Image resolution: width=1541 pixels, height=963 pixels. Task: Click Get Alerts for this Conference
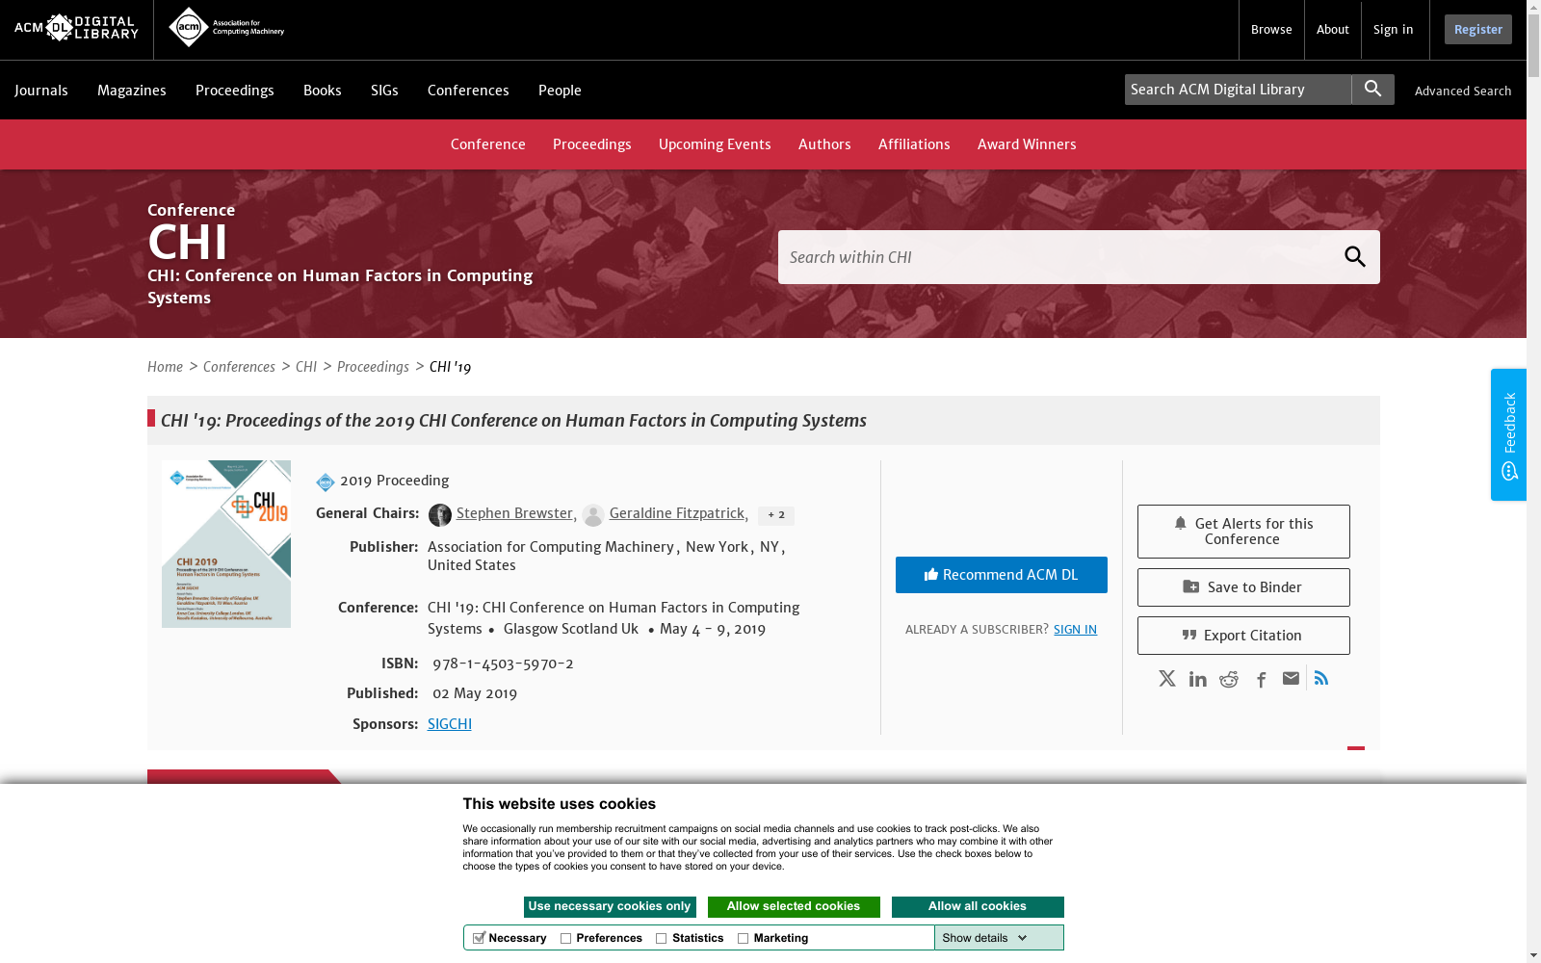click(1243, 532)
